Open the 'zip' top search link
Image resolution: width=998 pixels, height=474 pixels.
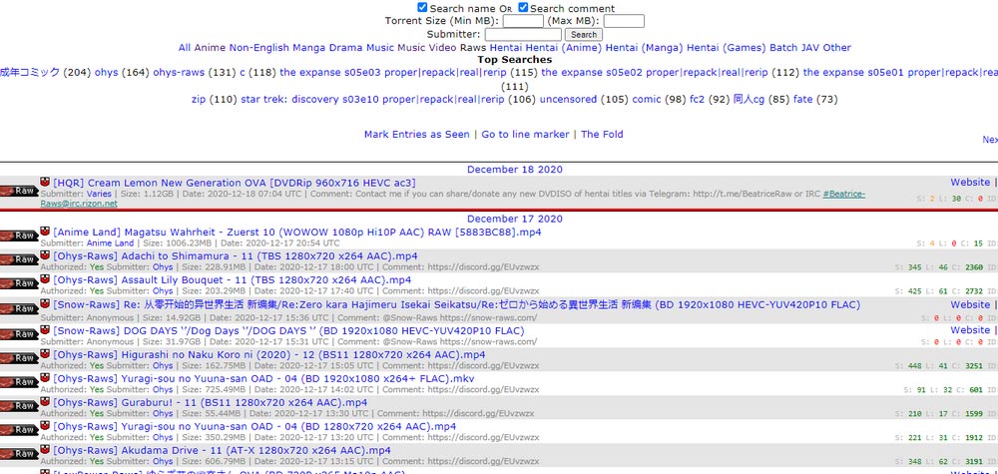(x=199, y=99)
